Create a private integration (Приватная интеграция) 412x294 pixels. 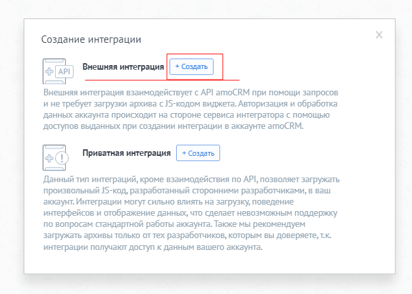coord(198,153)
